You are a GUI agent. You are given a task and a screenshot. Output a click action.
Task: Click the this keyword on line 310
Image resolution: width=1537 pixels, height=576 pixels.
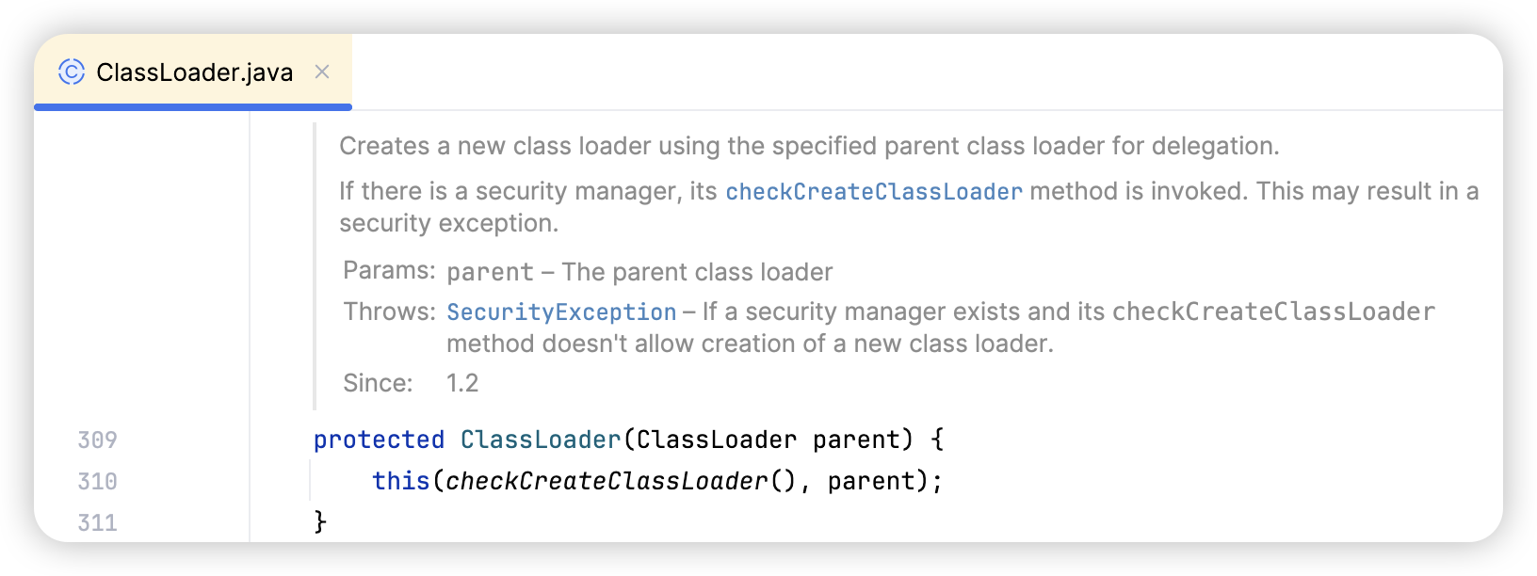(x=400, y=482)
